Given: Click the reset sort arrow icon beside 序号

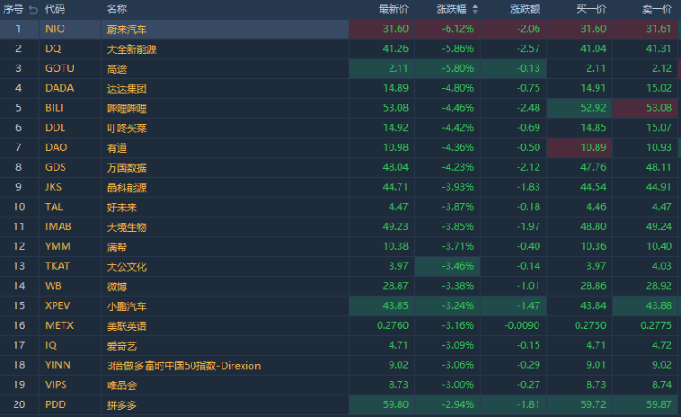Looking at the screenshot, I should [x=34, y=9].
